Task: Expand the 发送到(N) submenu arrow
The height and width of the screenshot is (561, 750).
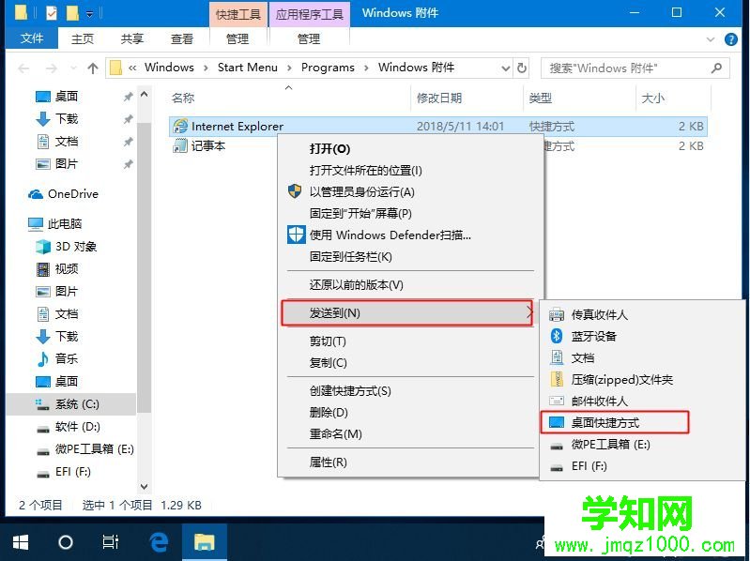Action: point(529,313)
